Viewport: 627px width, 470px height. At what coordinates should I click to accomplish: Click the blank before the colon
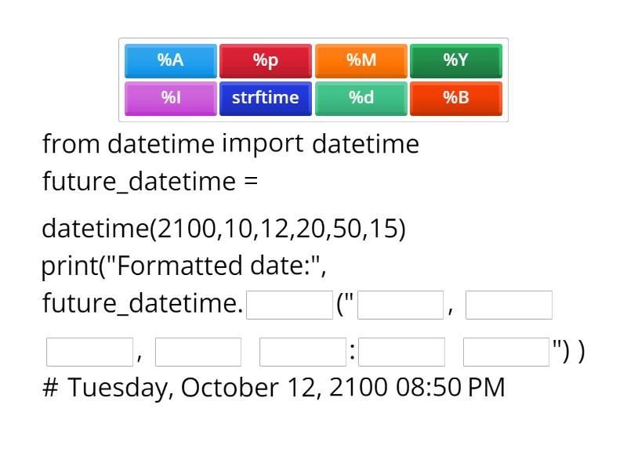303,351
